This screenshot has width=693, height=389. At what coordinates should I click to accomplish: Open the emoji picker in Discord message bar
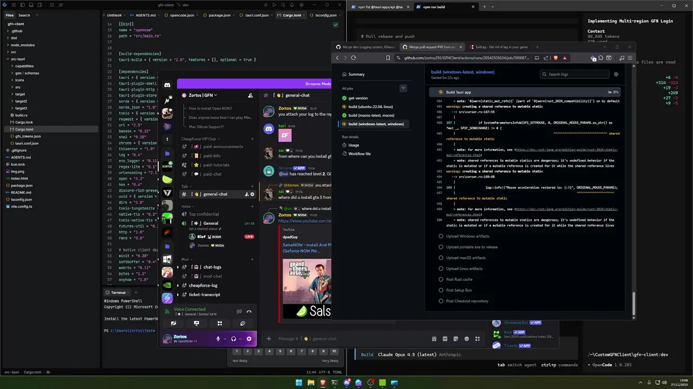[467, 339]
